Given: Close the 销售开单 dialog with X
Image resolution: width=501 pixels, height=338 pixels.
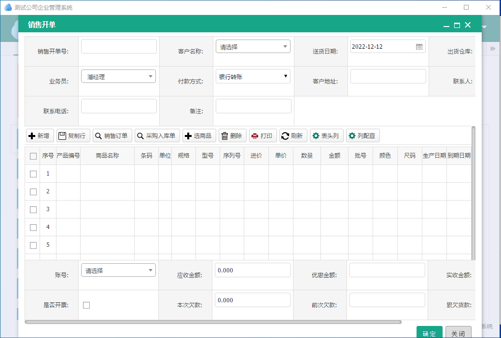Looking at the screenshot, I should [468, 25].
